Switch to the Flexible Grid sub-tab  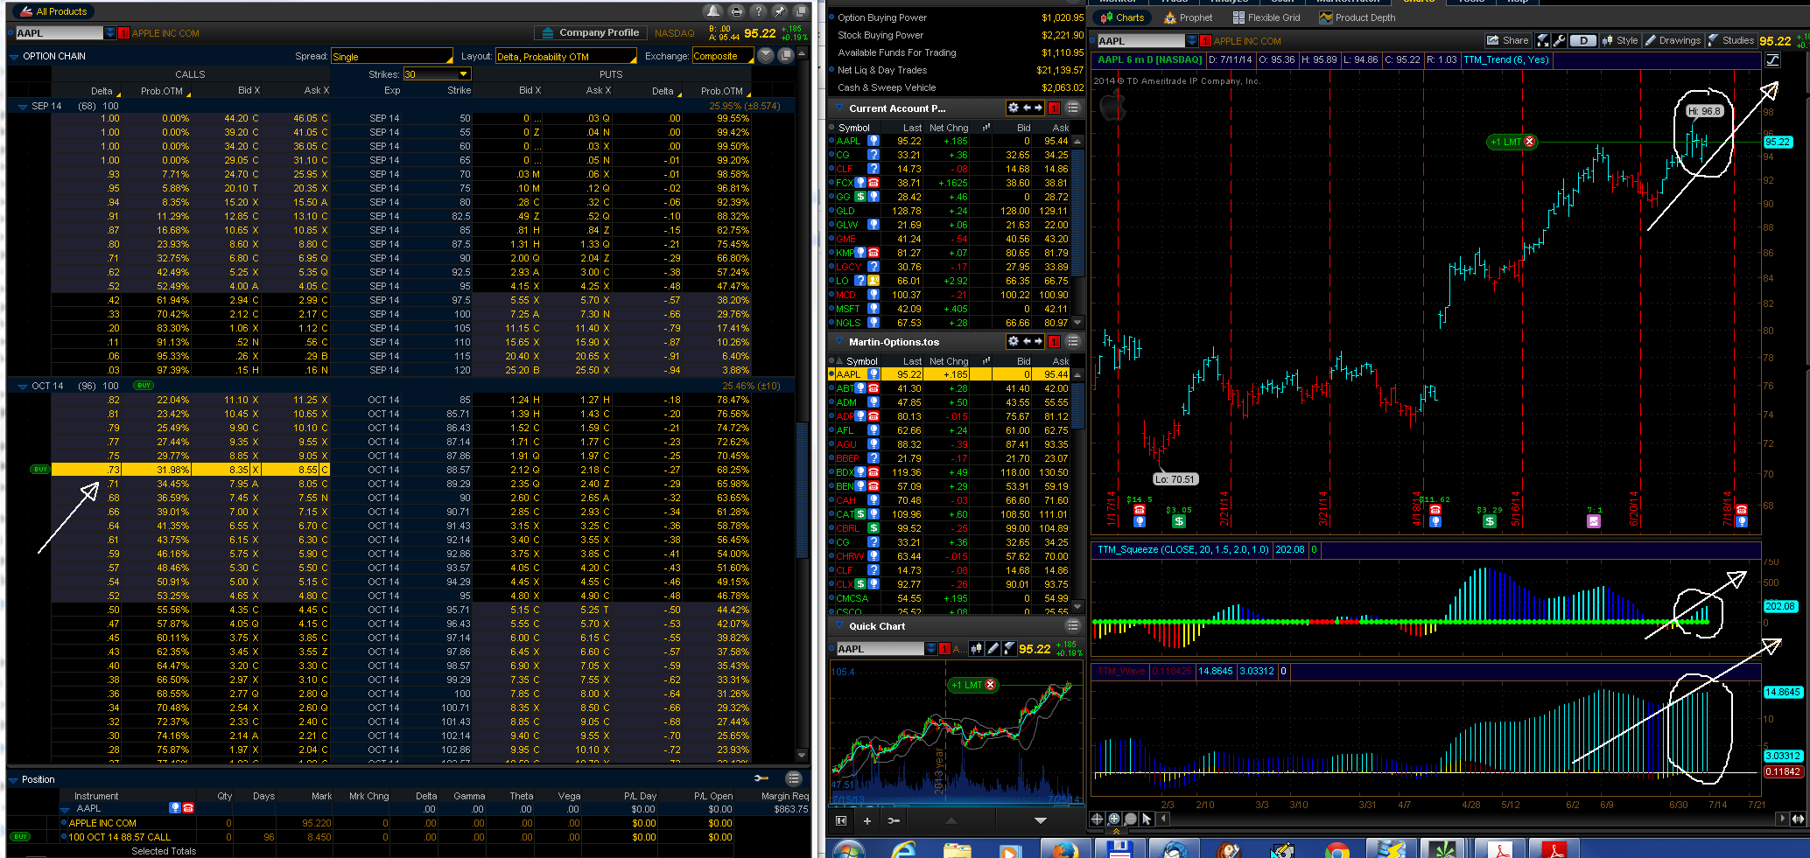1266,17
